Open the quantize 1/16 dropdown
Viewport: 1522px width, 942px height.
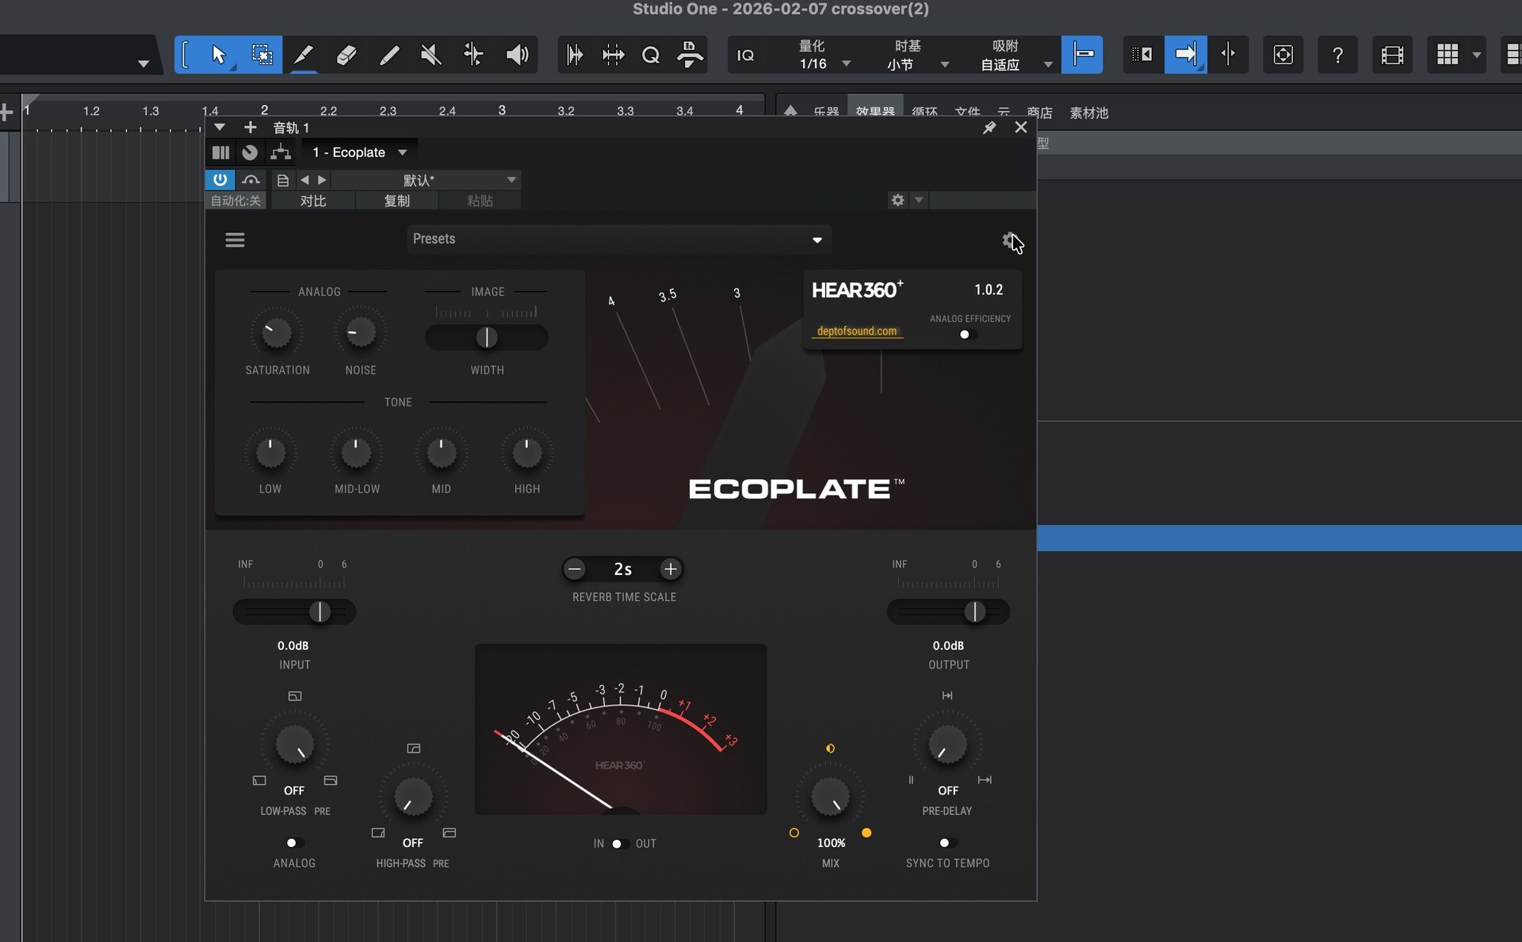click(x=846, y=64)
